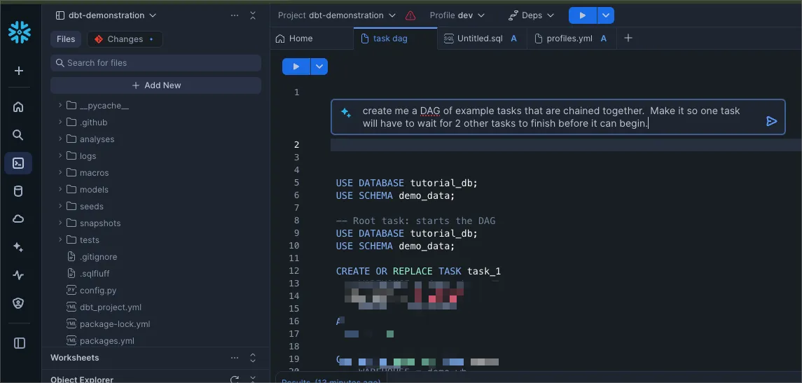This screenshot has height=383, width=802.
Task: Click line number 5 in gutter
Action: (297, 183)
